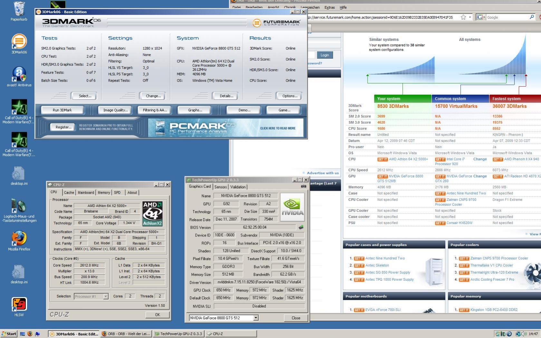This screenshot has height=338, width=541.
Task: Click GET IT beside Kingston 1GB PC2-6400 DDR2
Action: click(464, 310)
